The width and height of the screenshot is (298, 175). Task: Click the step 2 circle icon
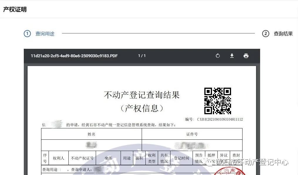[x=265, y=34]
